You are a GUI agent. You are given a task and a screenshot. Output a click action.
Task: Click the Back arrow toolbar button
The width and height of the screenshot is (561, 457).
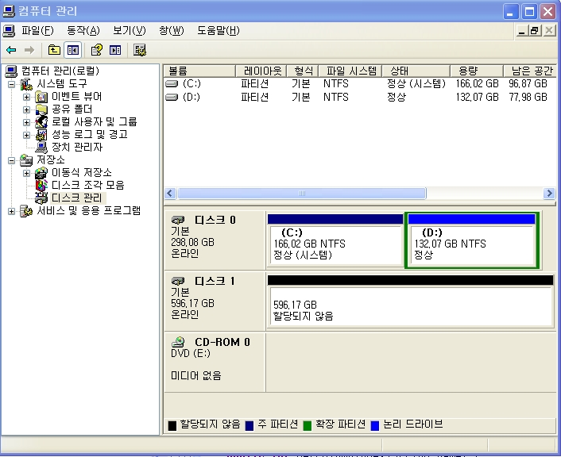[11, 50]
